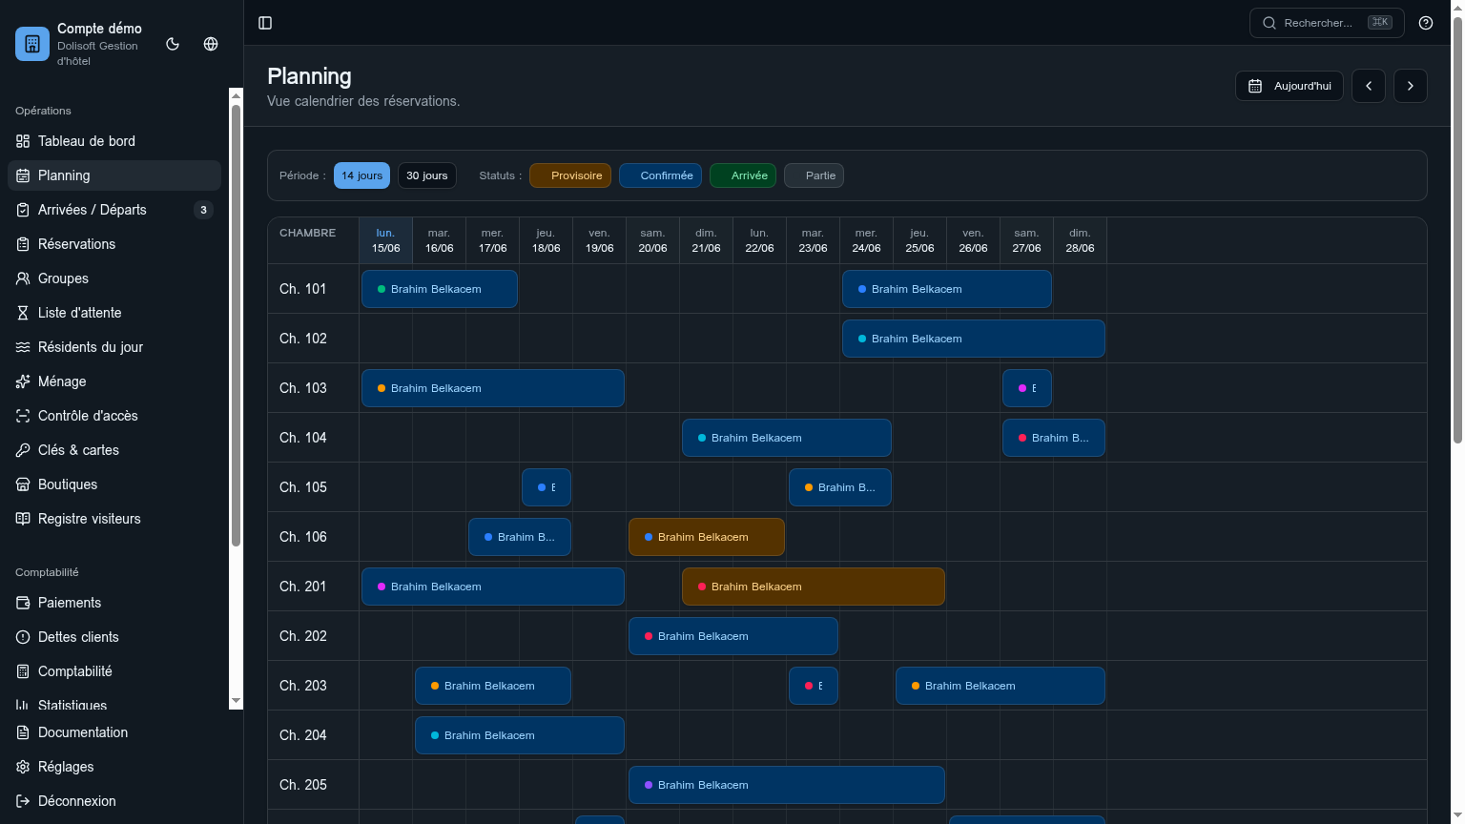
Task: Select the 14 jours period
Action: click(x=361, y=175)
